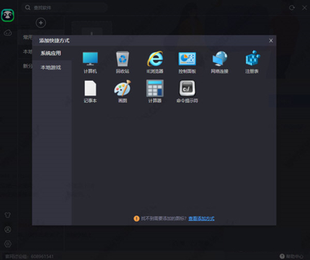Choose the 命令提示符 command prompt icon
The width and height of the screenshot is (310, 260).
(187, 88)
